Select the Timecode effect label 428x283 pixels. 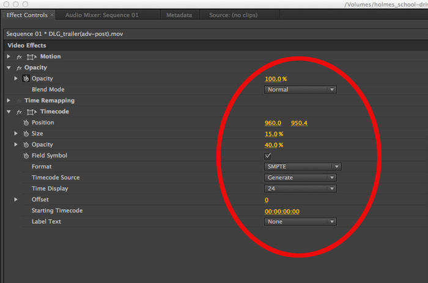point(54,112)
